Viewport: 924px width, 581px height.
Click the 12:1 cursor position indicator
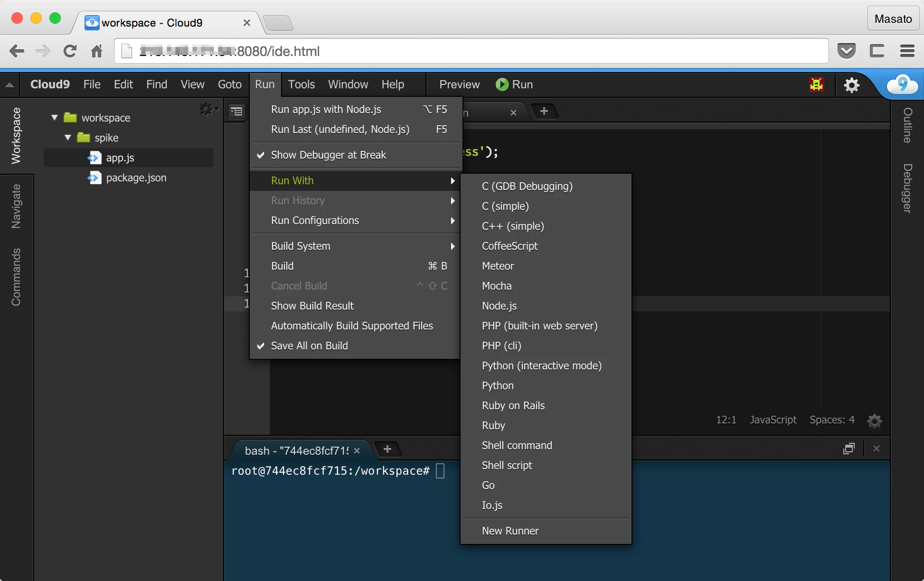[726, 420]
